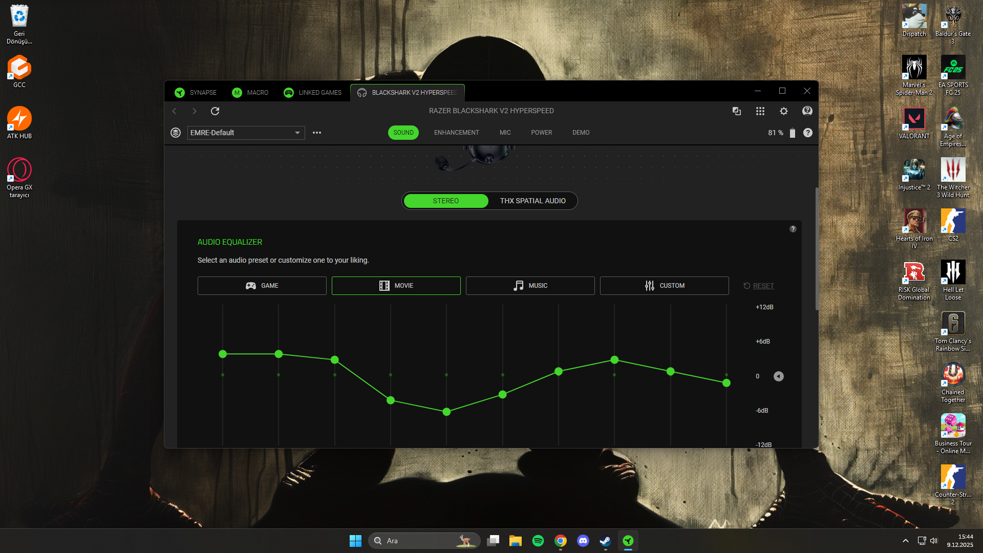Screen dimensions: 983x553
Task: Choose the Game equalizer preset
Action: [262, 286]
